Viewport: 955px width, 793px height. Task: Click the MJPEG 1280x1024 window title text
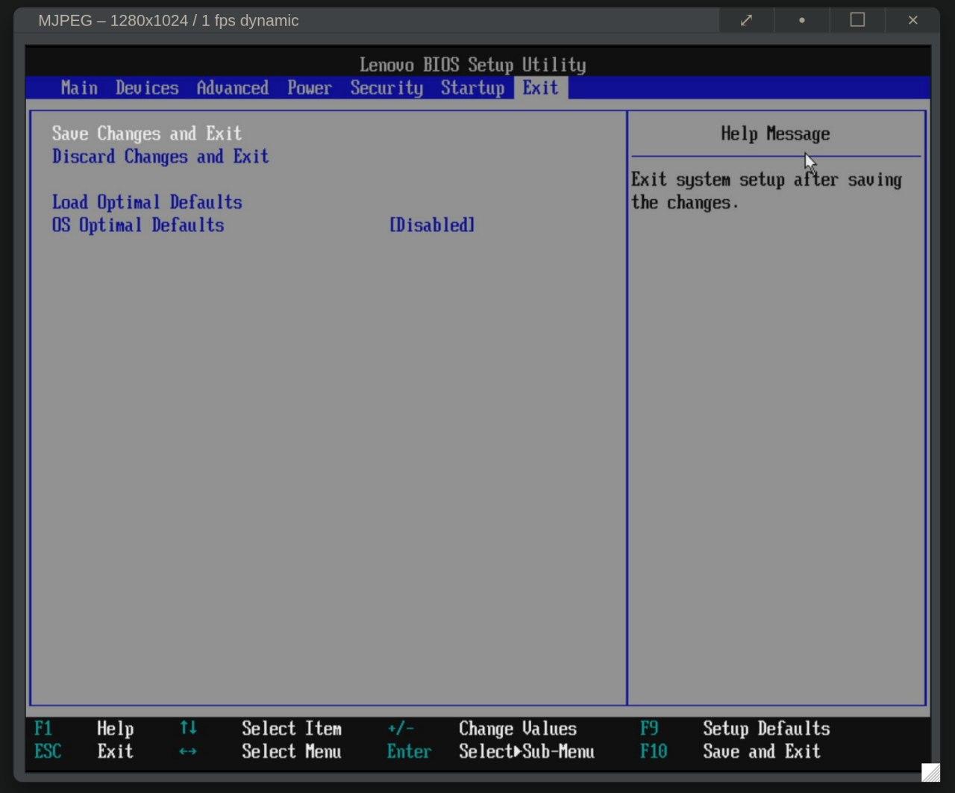click(169, 21)
